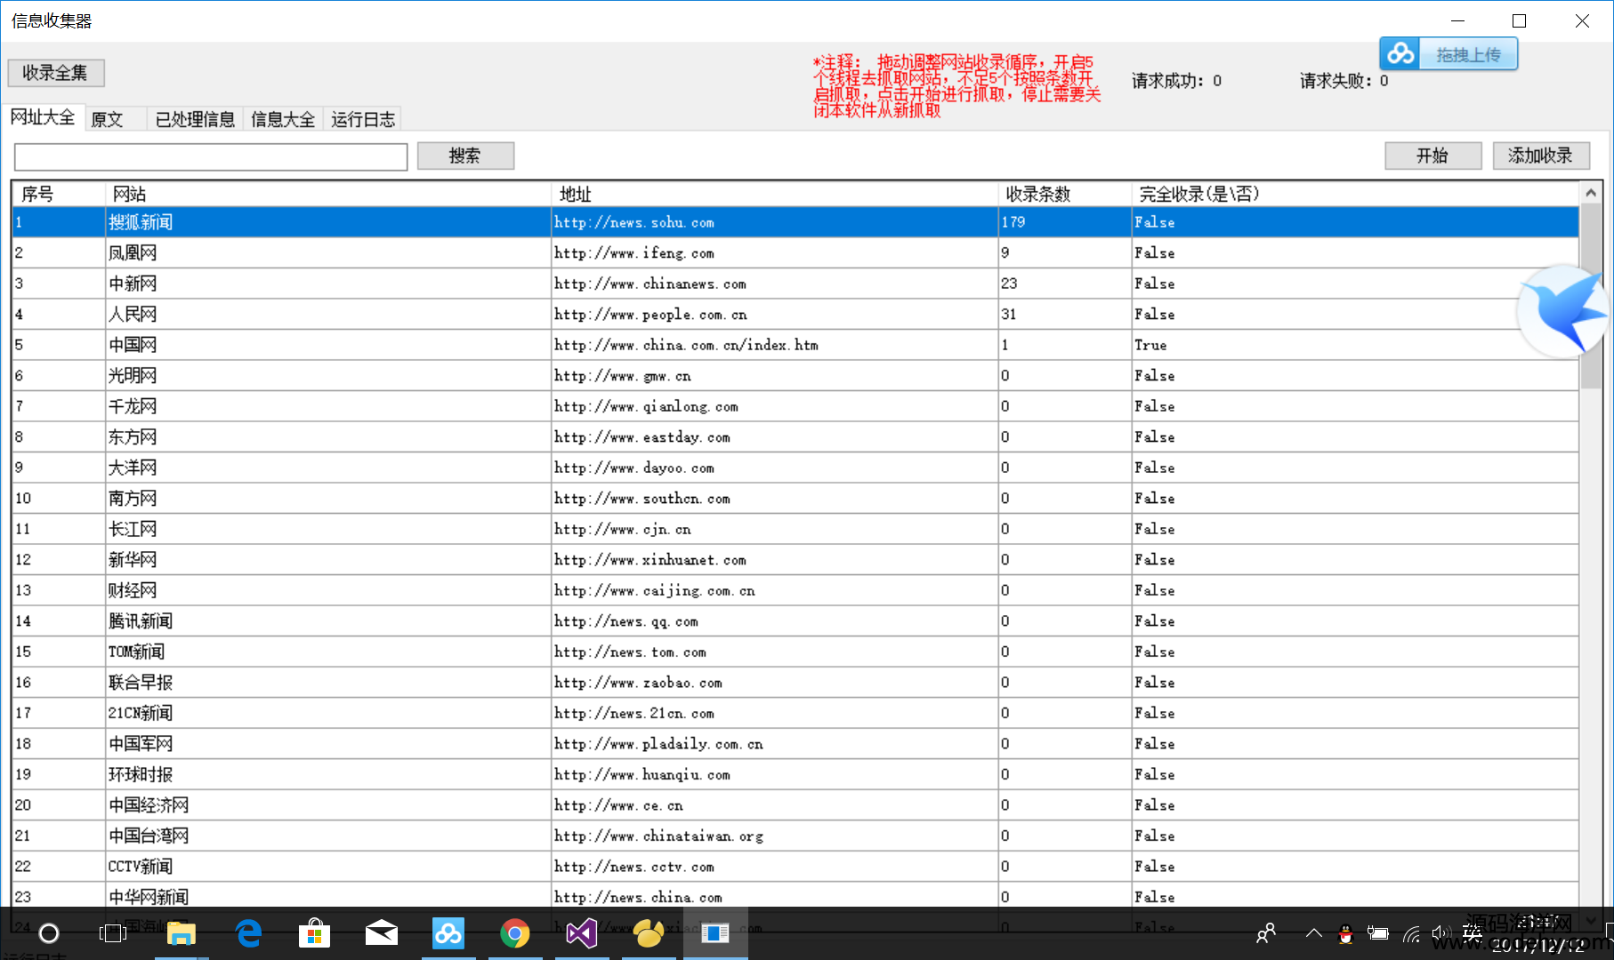This screenshot has width=1614, height=960.
Task: Open Microsoft Store from the taskbar
Action: [x=314, y=933]
